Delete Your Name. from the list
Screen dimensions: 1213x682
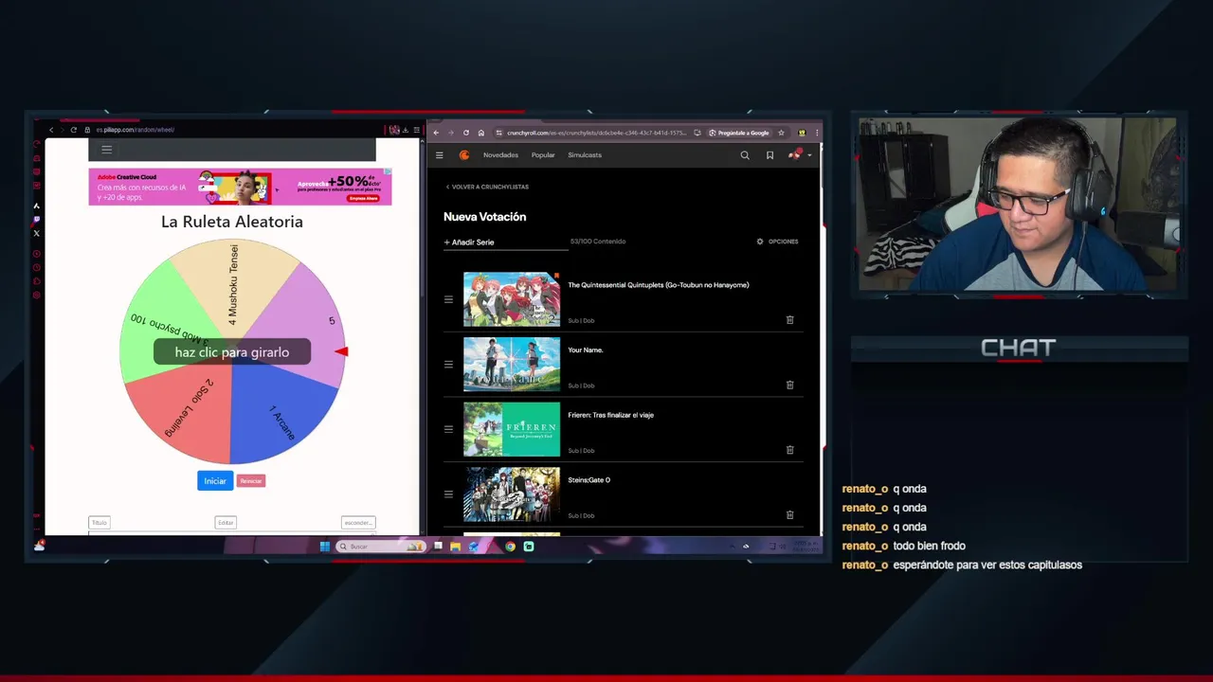789,386
